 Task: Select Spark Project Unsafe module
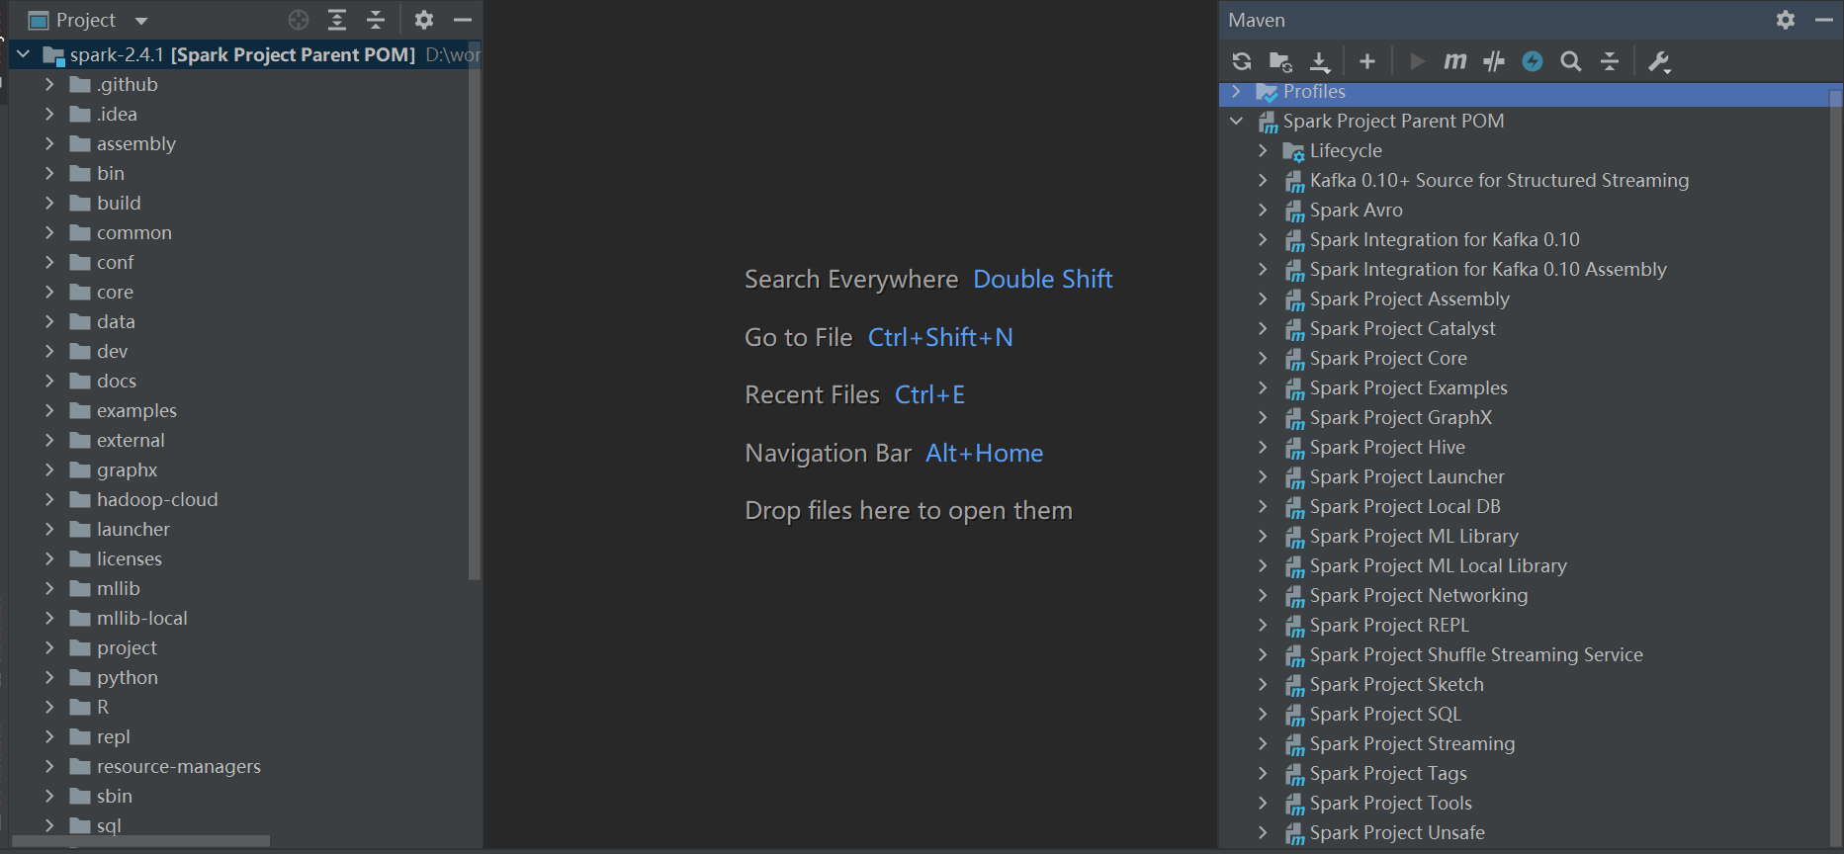click(x=1397, y=832)
